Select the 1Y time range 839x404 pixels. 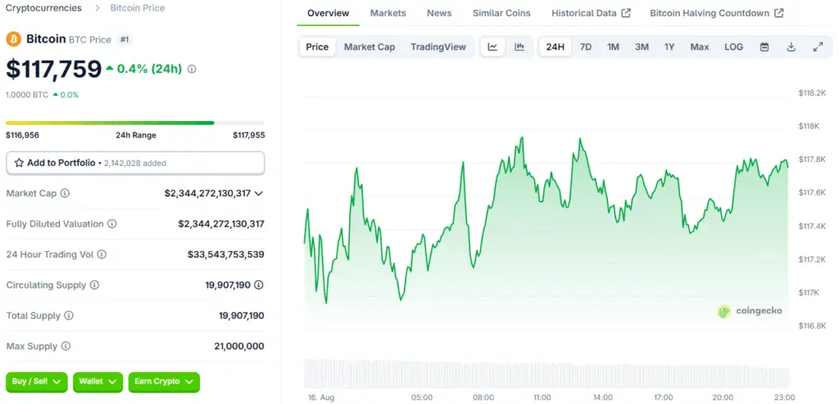[x=669, y=47]
